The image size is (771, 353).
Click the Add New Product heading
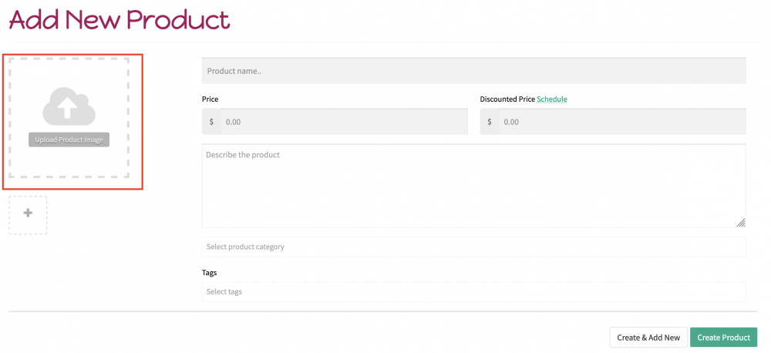(x=119, y=20)
